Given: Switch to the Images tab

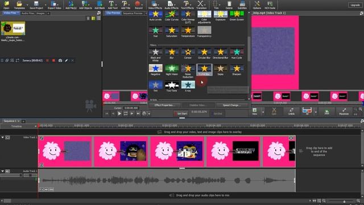Looking at the screenshot, I should [x=40, y=13].
